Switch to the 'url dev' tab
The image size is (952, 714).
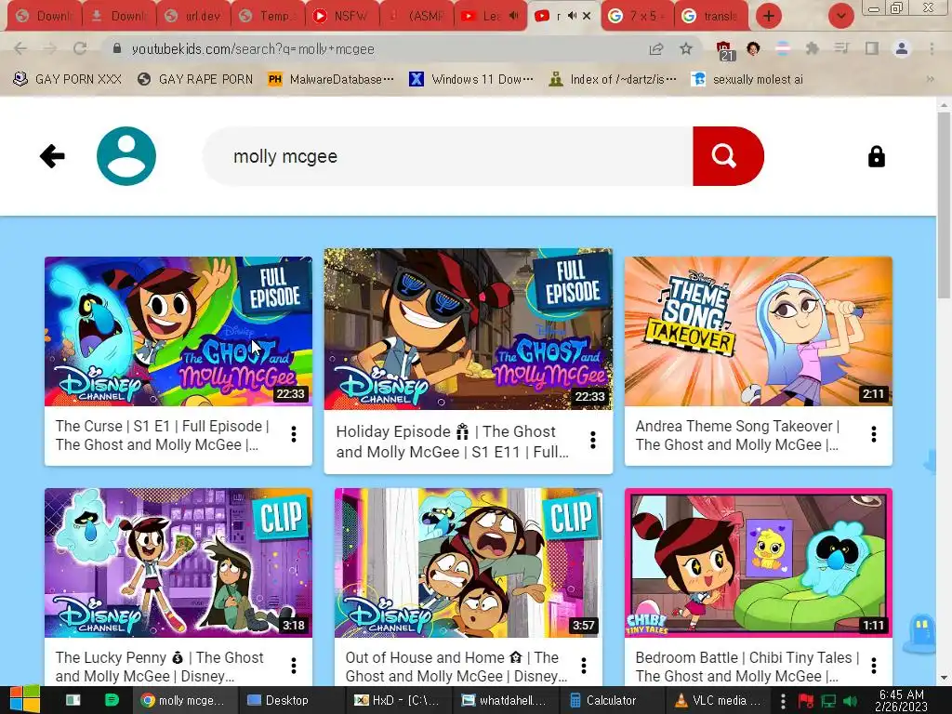click(193, 16)
